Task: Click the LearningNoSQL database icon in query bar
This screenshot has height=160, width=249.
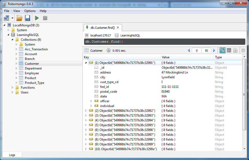Action: tap(117, 35)
